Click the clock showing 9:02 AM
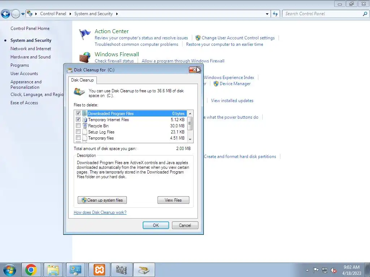The image size is (370, 277). [x=351, y=267]
